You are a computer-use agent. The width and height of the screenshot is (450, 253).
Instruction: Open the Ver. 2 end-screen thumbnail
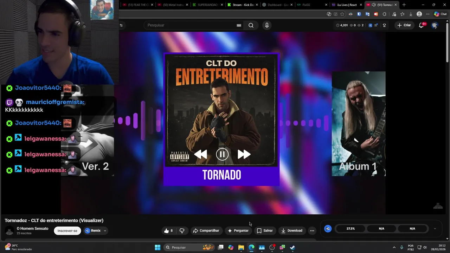88,130
